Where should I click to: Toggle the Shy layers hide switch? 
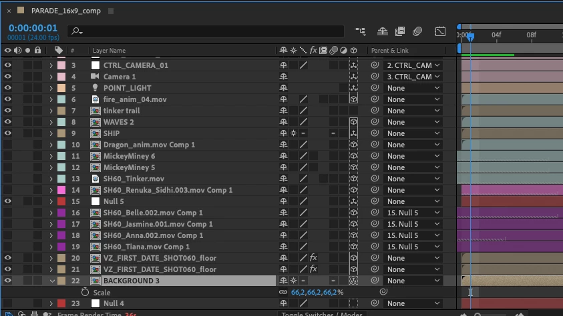[x=383, y=31]
